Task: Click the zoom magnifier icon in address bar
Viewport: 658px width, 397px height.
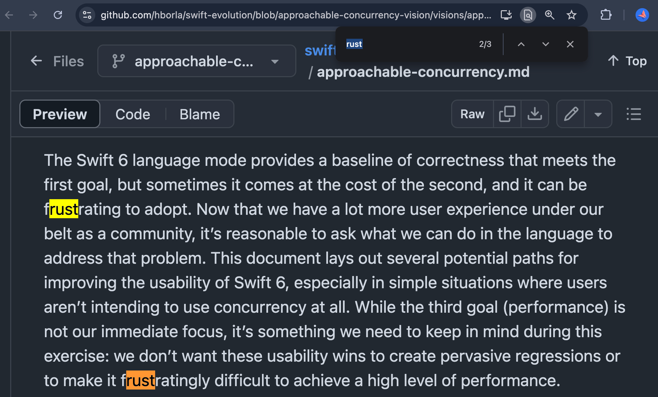Action: (x=549, y=15)
